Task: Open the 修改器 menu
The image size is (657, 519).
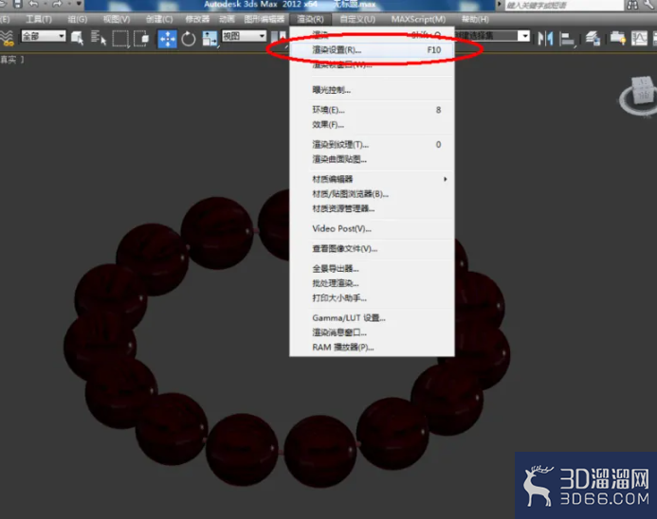Action: 197,19
